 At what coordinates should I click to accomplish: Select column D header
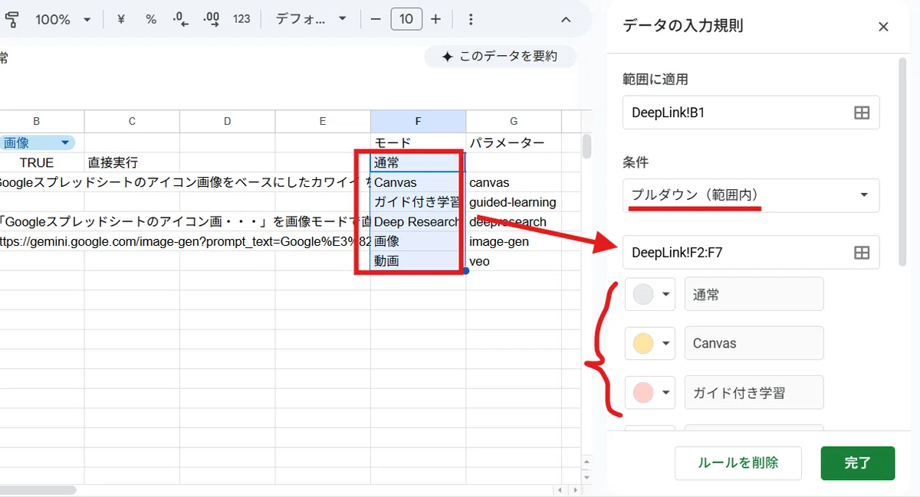click(227, 121)
